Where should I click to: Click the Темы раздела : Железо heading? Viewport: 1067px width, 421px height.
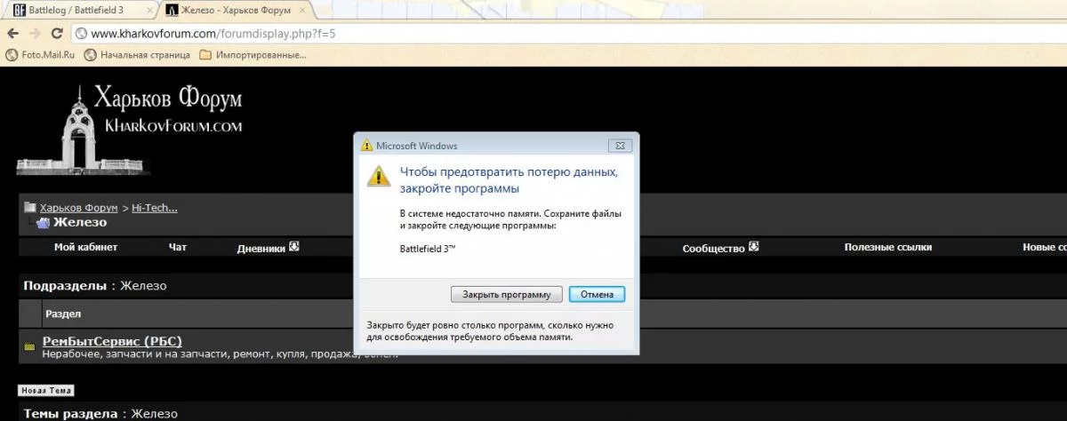(100, 414)
